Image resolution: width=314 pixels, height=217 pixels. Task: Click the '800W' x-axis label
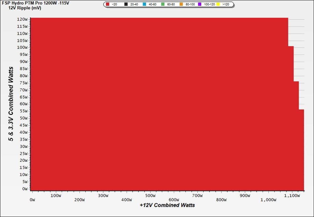point(221,200)
